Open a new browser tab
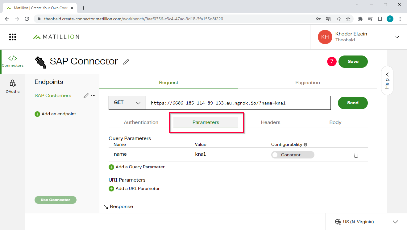407x230 pixels. (x=84, y=8)
